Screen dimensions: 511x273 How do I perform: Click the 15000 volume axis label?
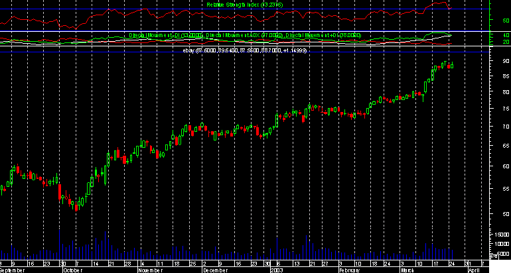pos(502,235)
